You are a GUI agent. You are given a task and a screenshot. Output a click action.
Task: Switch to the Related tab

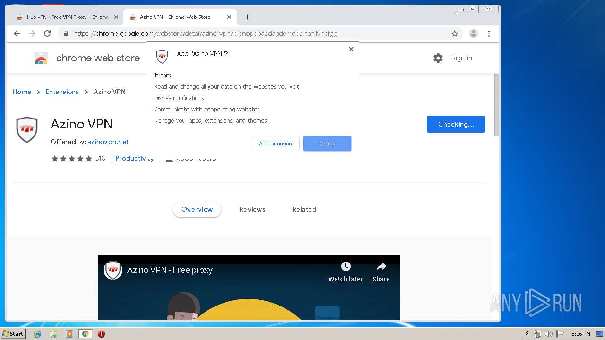coord(304,209)
